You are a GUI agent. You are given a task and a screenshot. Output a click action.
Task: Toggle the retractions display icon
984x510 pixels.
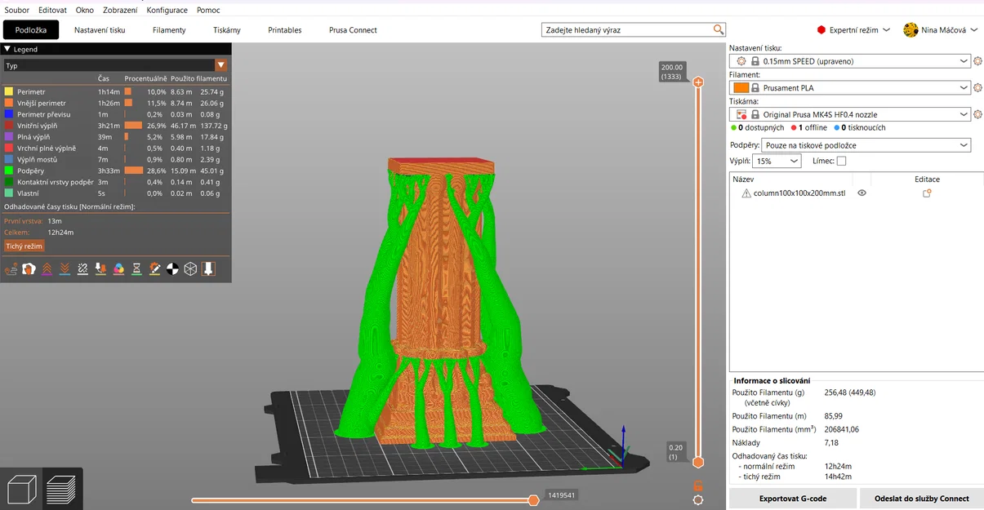click(x=47, y=268)
